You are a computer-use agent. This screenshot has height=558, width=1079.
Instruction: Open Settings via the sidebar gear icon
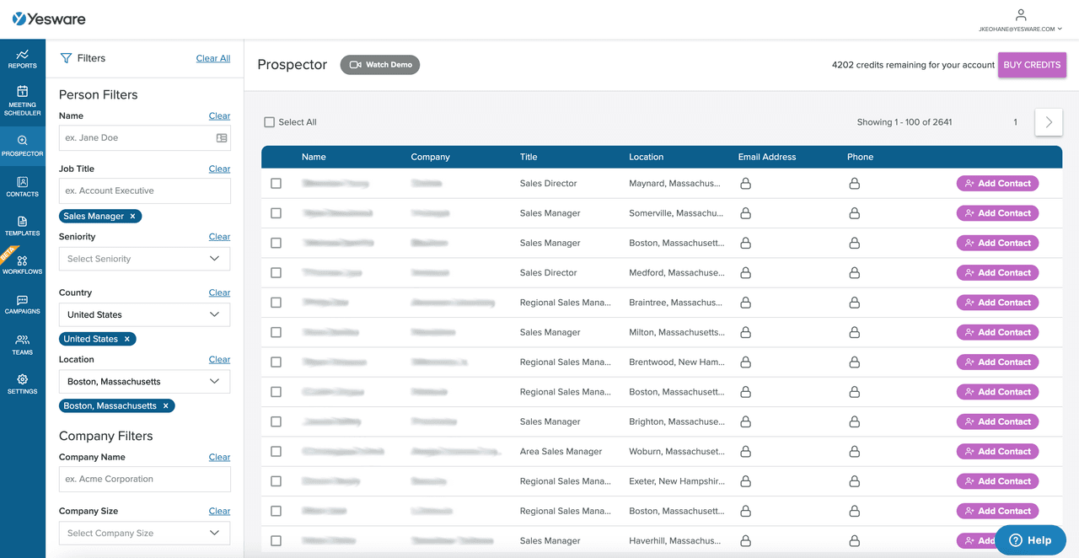pyautogui.click(x=22, y=384)
